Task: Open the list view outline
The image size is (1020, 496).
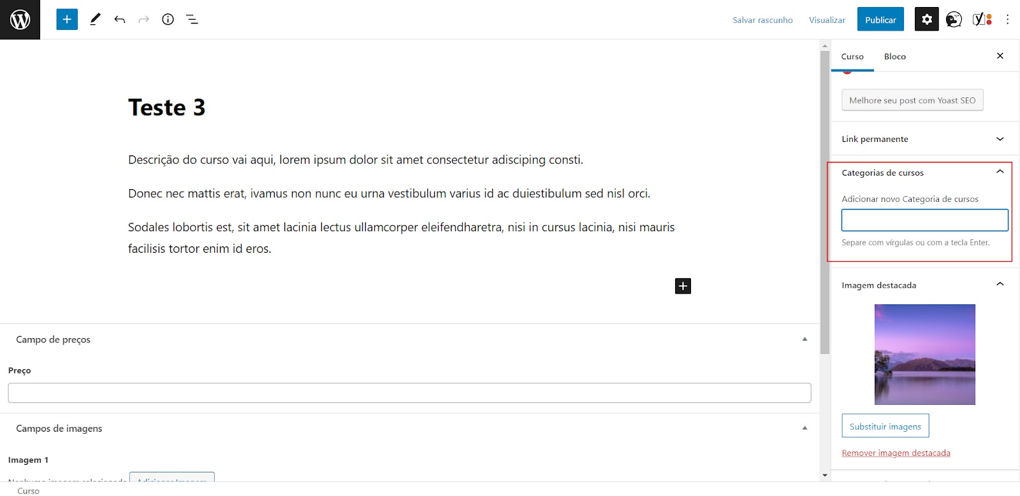Action: click(192, 19)
